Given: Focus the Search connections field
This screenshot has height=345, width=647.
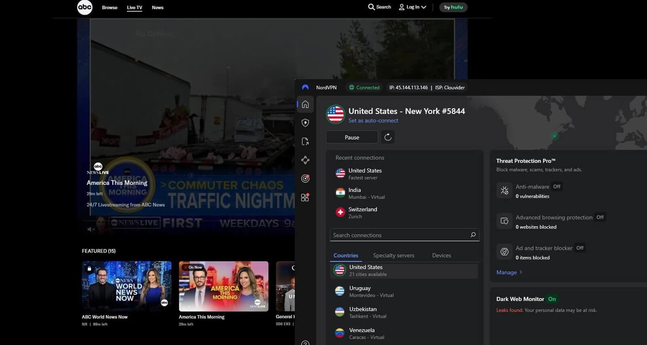Looking at the screenshot, I should pos(405,235).
